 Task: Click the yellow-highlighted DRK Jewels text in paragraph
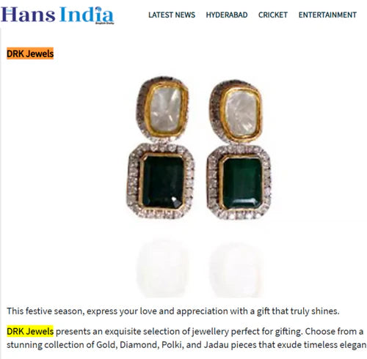(30, 331)
